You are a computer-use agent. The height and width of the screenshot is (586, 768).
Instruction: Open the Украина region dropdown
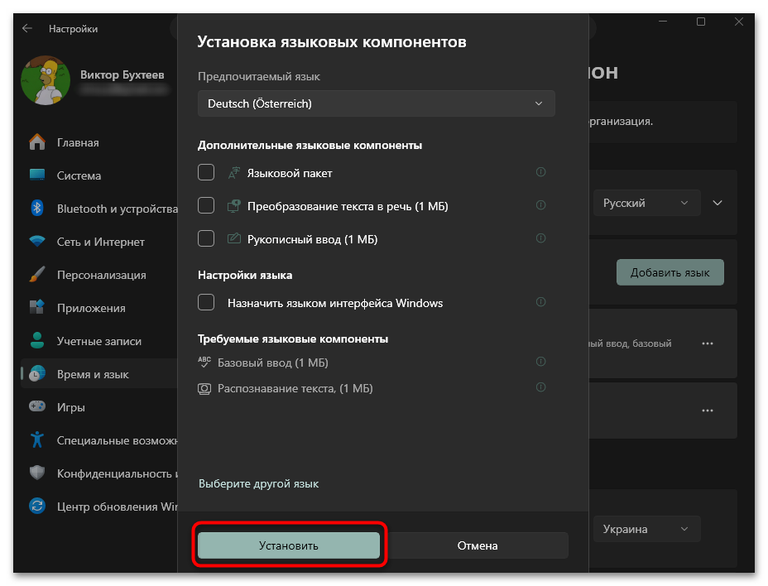[646, 529]
